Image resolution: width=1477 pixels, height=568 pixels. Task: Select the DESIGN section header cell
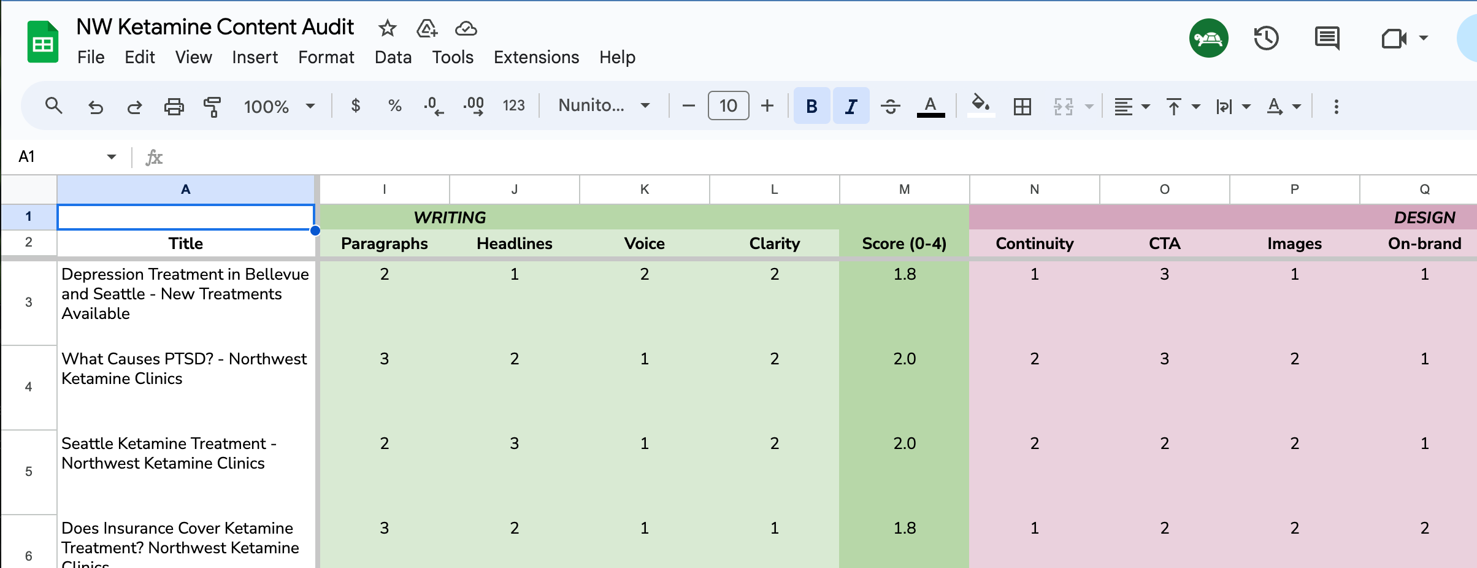[1424, 217]
